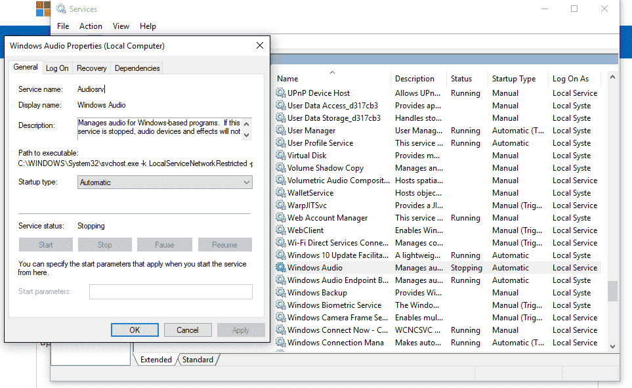632x388 pixels.
Task: Switch to the Standard view tab
Action: [x=198, y=360]
